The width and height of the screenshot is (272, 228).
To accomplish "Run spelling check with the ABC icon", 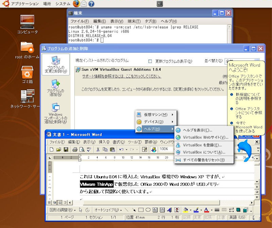I will pos(89,149).
